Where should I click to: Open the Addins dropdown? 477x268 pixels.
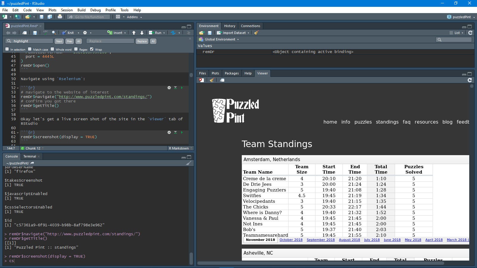point(134,17)
